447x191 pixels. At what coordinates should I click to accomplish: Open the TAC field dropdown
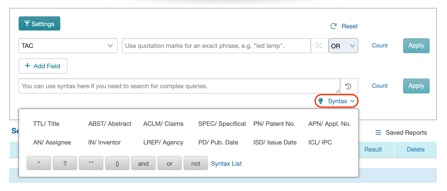pyautogui.click(x=68, y=46)
